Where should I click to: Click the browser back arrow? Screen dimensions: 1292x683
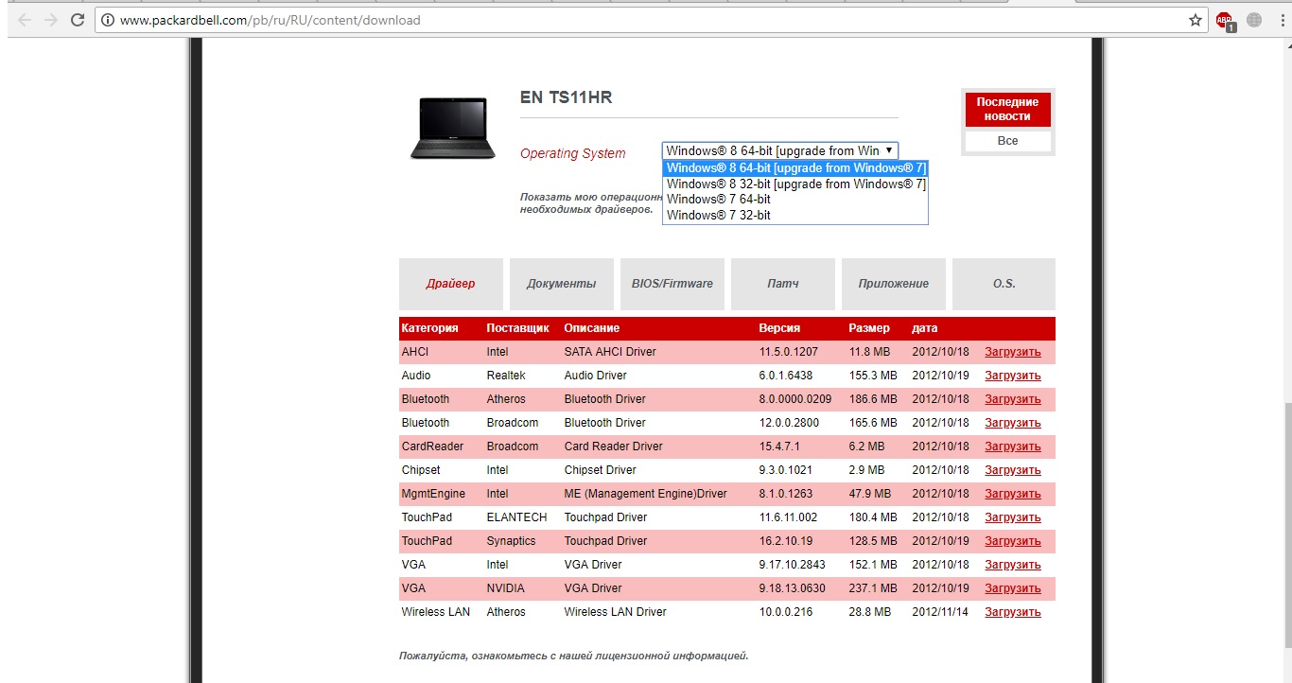[25, 20]
